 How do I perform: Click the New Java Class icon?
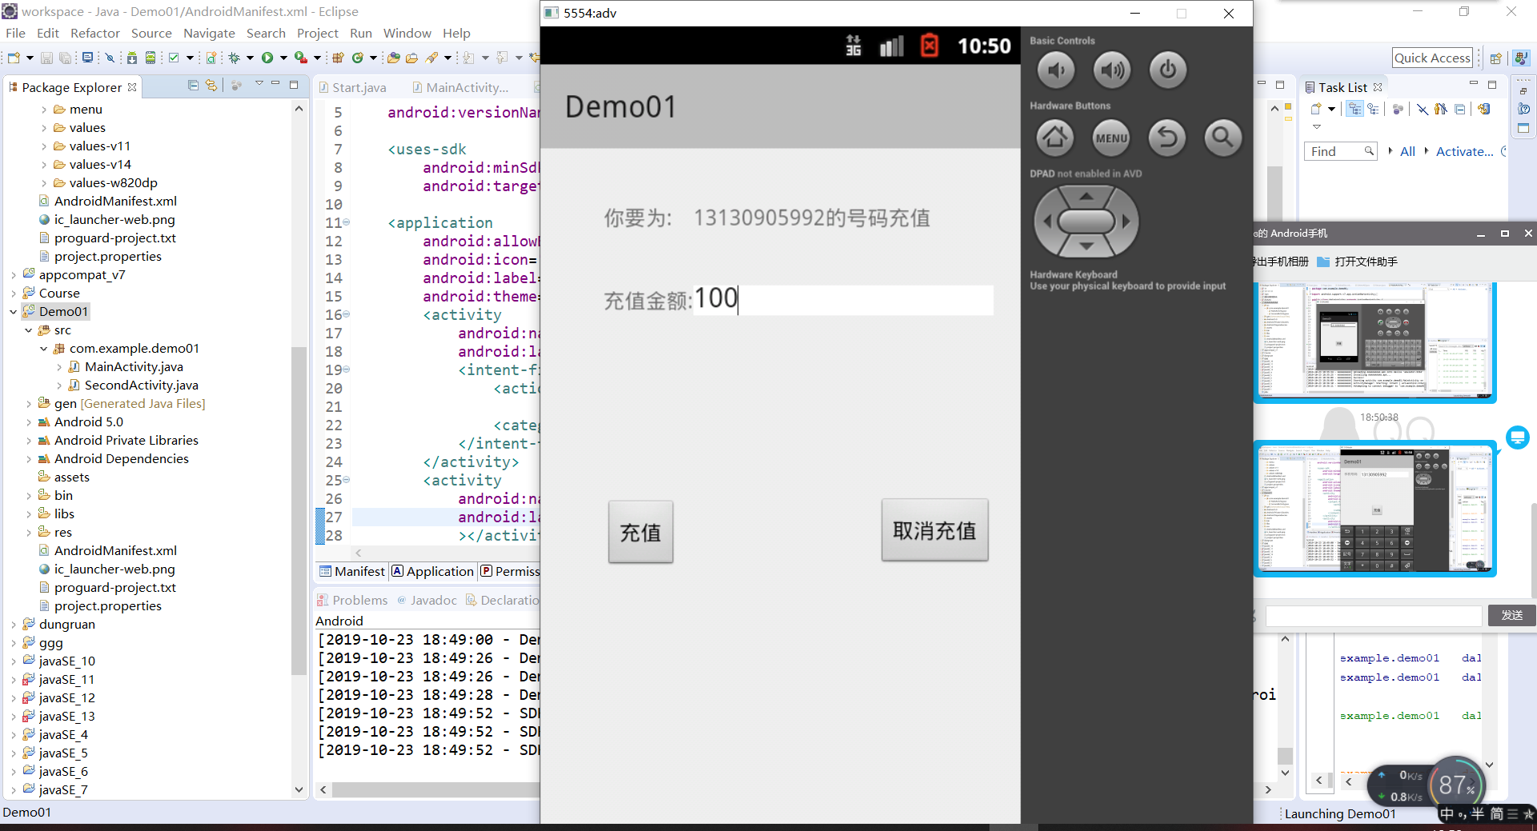click(x=357, y=58)
